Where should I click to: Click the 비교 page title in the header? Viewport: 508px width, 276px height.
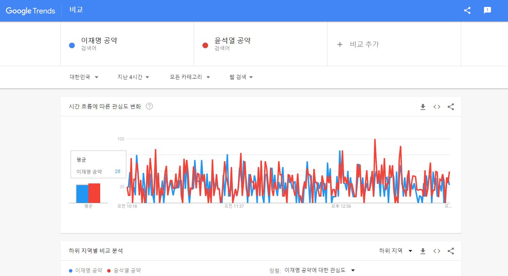coord(76,10)
